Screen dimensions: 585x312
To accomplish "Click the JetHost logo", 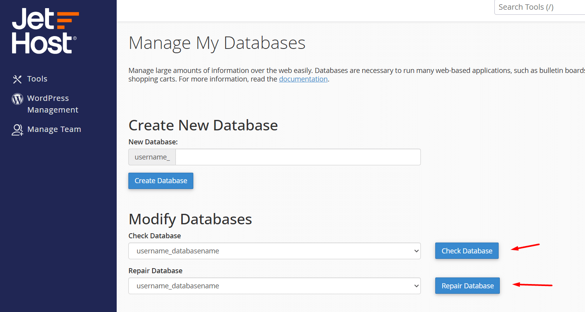I will pos(45,31).
